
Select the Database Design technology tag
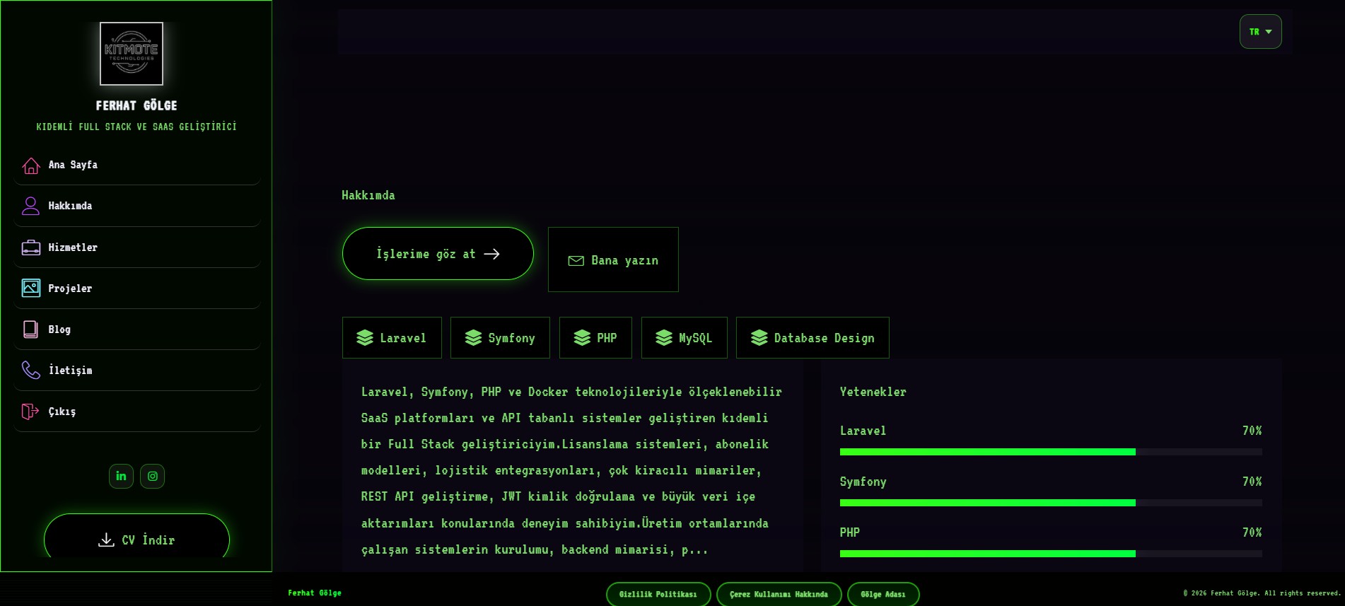point(813,338)
